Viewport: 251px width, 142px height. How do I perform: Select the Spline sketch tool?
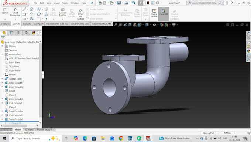(x=39, y=9)
